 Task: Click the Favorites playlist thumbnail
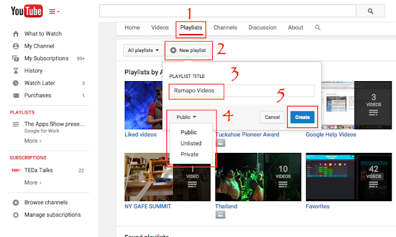point(348,177)
